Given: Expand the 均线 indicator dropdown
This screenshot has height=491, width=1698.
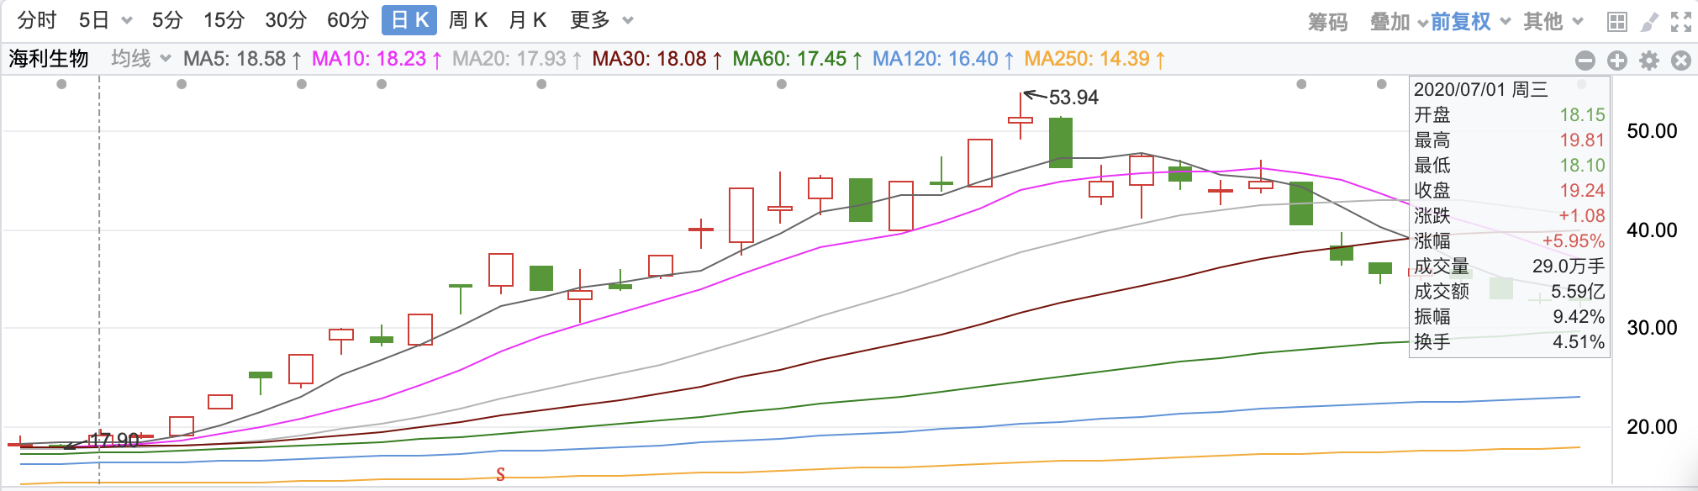Looking at the screenshot, I should (x=141, y=58).
